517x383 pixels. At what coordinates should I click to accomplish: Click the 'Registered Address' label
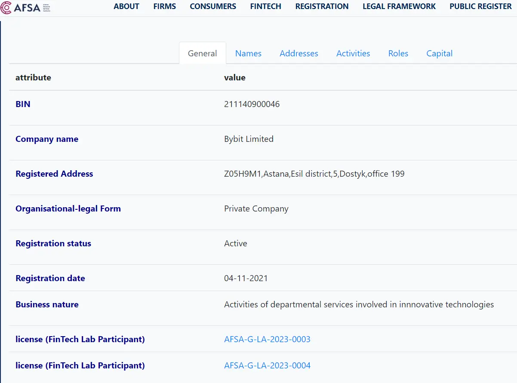pyautogui.click(x=54, y=174)
